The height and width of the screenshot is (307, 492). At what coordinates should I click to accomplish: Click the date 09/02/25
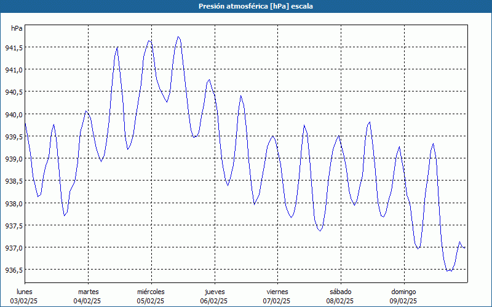point(403,301)
